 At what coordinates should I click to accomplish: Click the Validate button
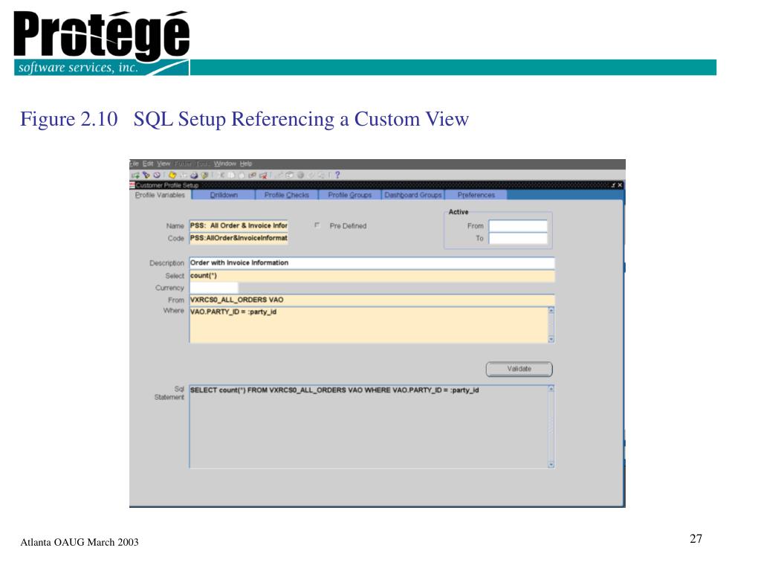point(519,369)
